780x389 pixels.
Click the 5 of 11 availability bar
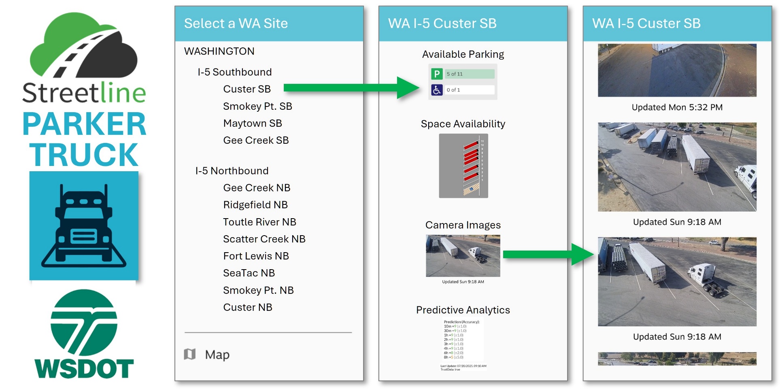coord(470,74)
